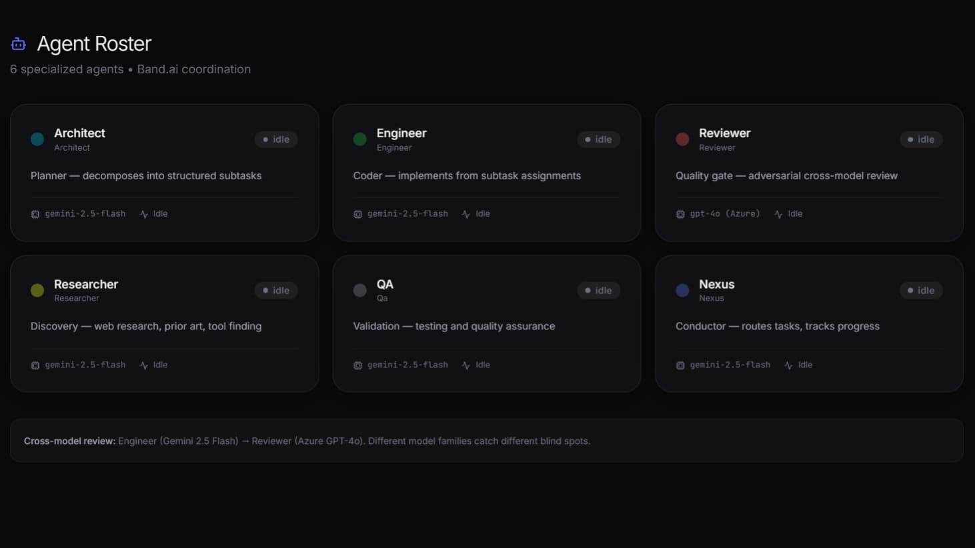The width and height of the screenshot is (975, 548).
Task: Click gemini-2.5-flash label in Nexus card
Action: tap(730, 365)
